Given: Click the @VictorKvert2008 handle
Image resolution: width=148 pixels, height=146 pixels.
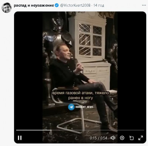Looking at the screenshot, I should click(75, 5).
